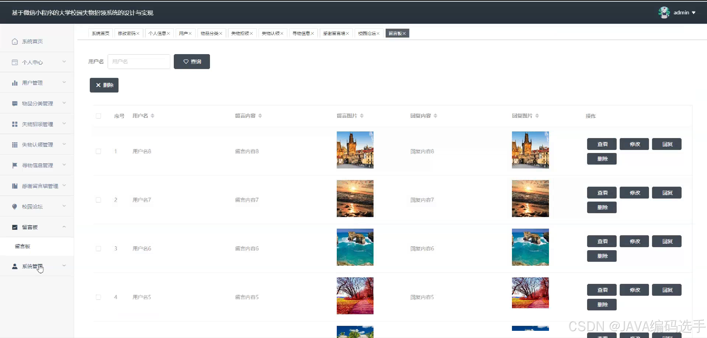Screen dimensions: 707x338
Task: Click the home icon beside 系统首页
Action: [15, 41]
